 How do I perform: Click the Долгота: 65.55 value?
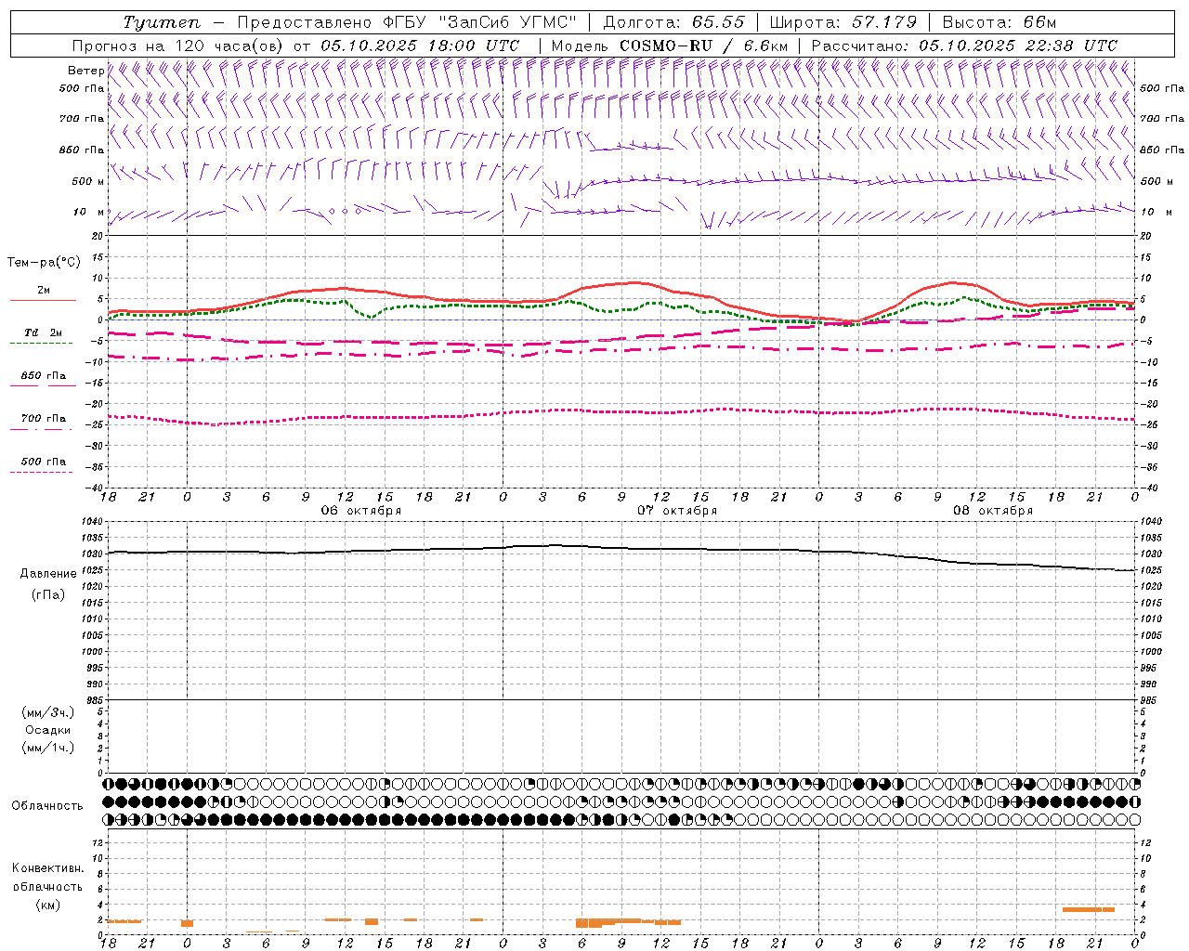[673, 22]
